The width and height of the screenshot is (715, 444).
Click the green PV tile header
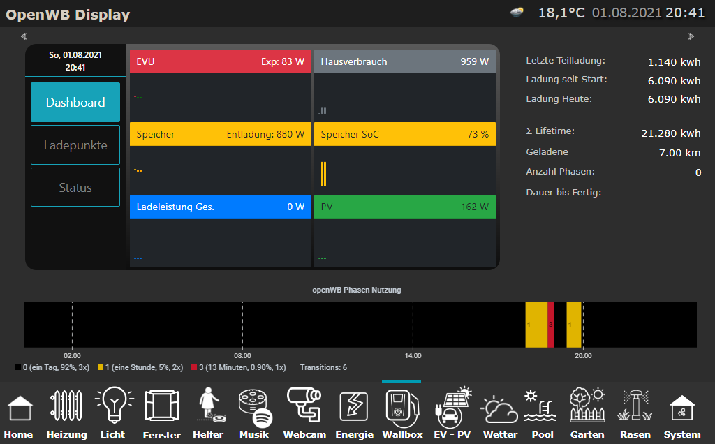pyautogui.click(x=404, y=207)
